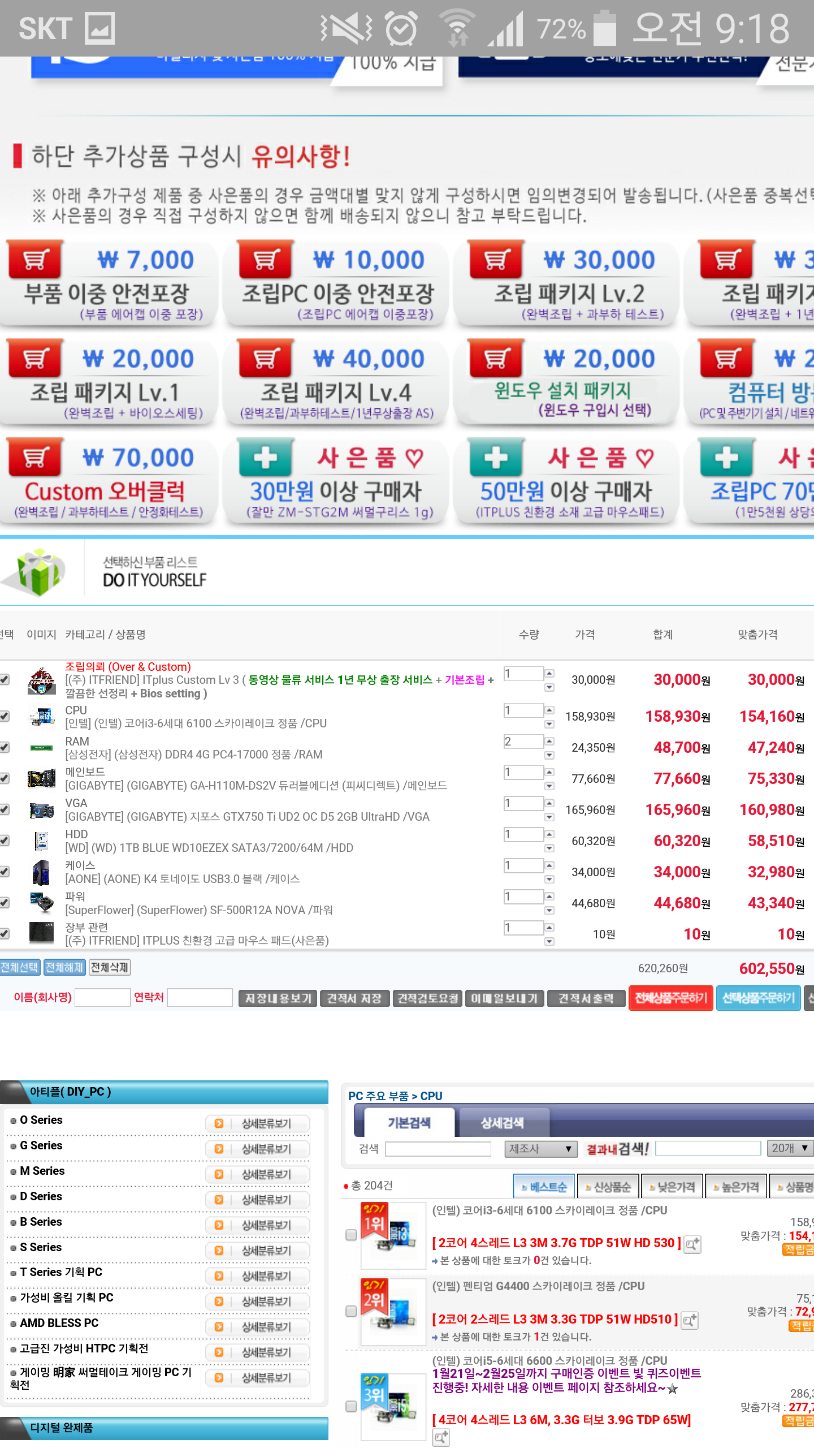The height and width of the screenshot is (1448, 814).
Task: Decrease quantity for the 메인보드 row
Action: [549, 786]
